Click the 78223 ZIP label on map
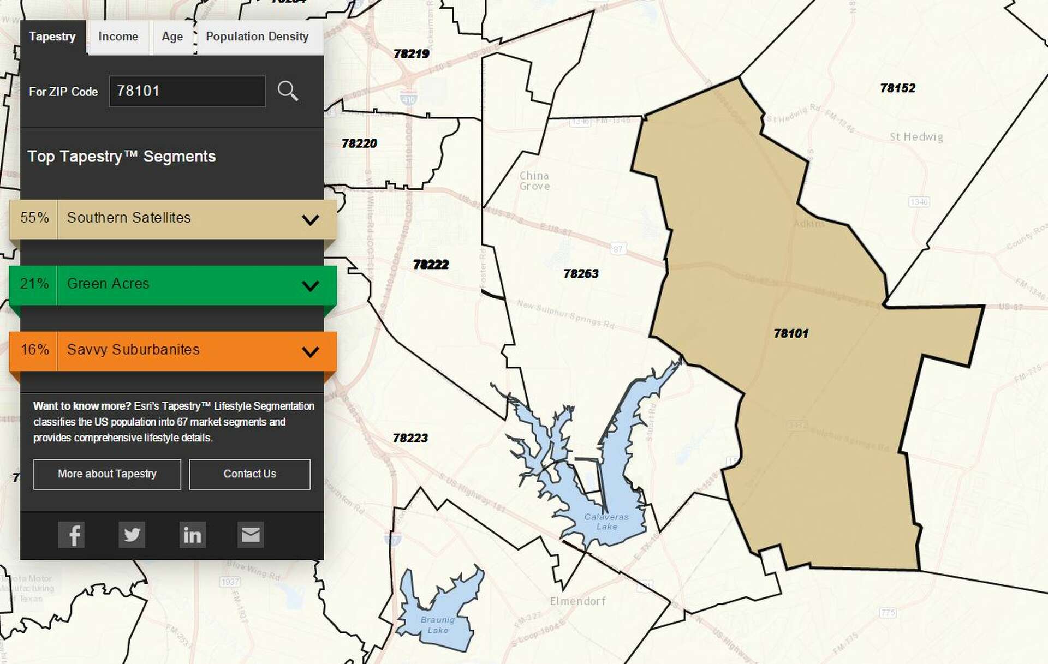 (x=410, y=438)
